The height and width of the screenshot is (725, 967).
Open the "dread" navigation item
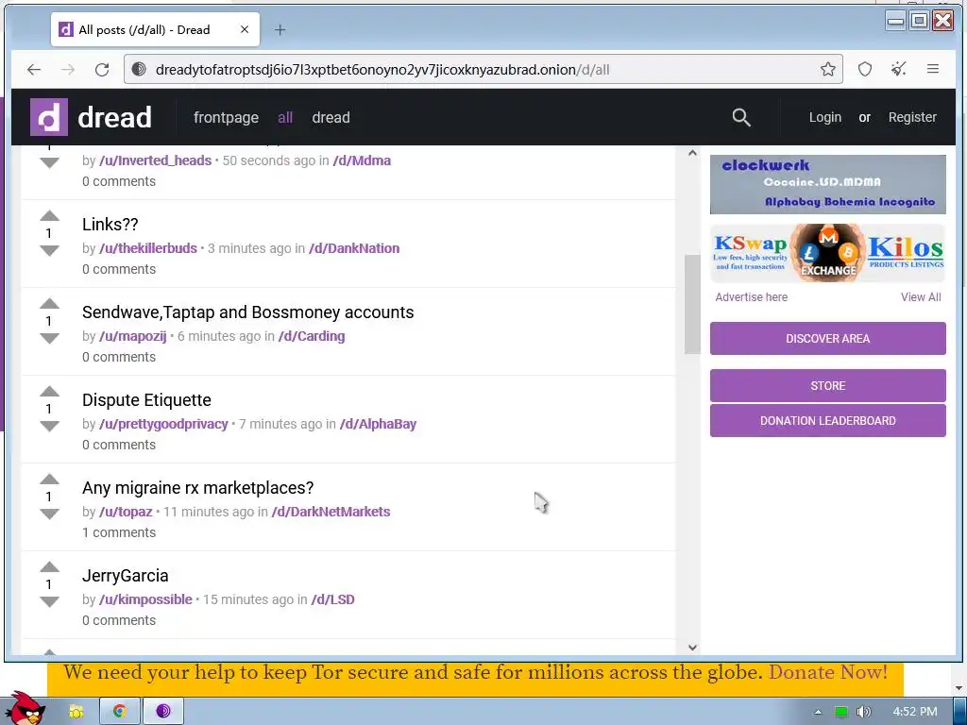click(331, 117)
